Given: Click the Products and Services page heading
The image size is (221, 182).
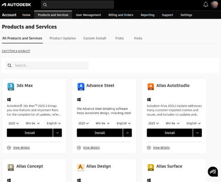Looking at the screenshot, I should [29, 27].
